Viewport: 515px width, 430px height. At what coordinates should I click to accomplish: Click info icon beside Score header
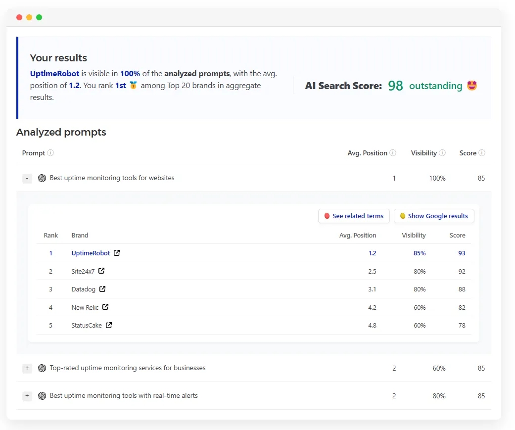(x=482, y=153)
